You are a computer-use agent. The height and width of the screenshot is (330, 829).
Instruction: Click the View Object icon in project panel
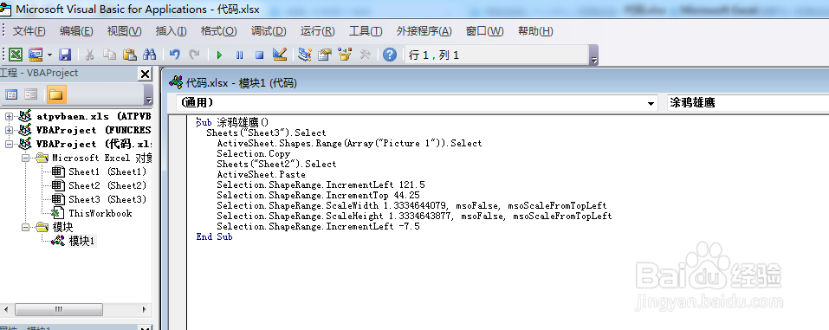click(x=30, y=94)
